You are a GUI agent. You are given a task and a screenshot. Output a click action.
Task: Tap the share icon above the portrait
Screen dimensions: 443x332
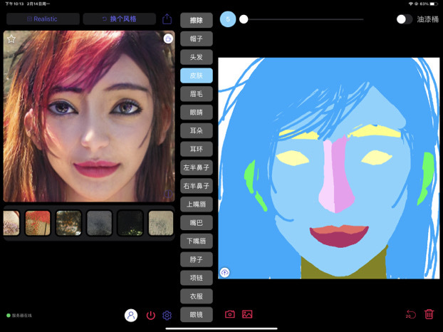coord(167,19)
